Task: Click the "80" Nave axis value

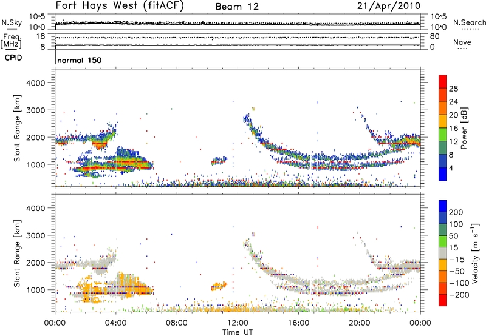Action: (434, 36)
